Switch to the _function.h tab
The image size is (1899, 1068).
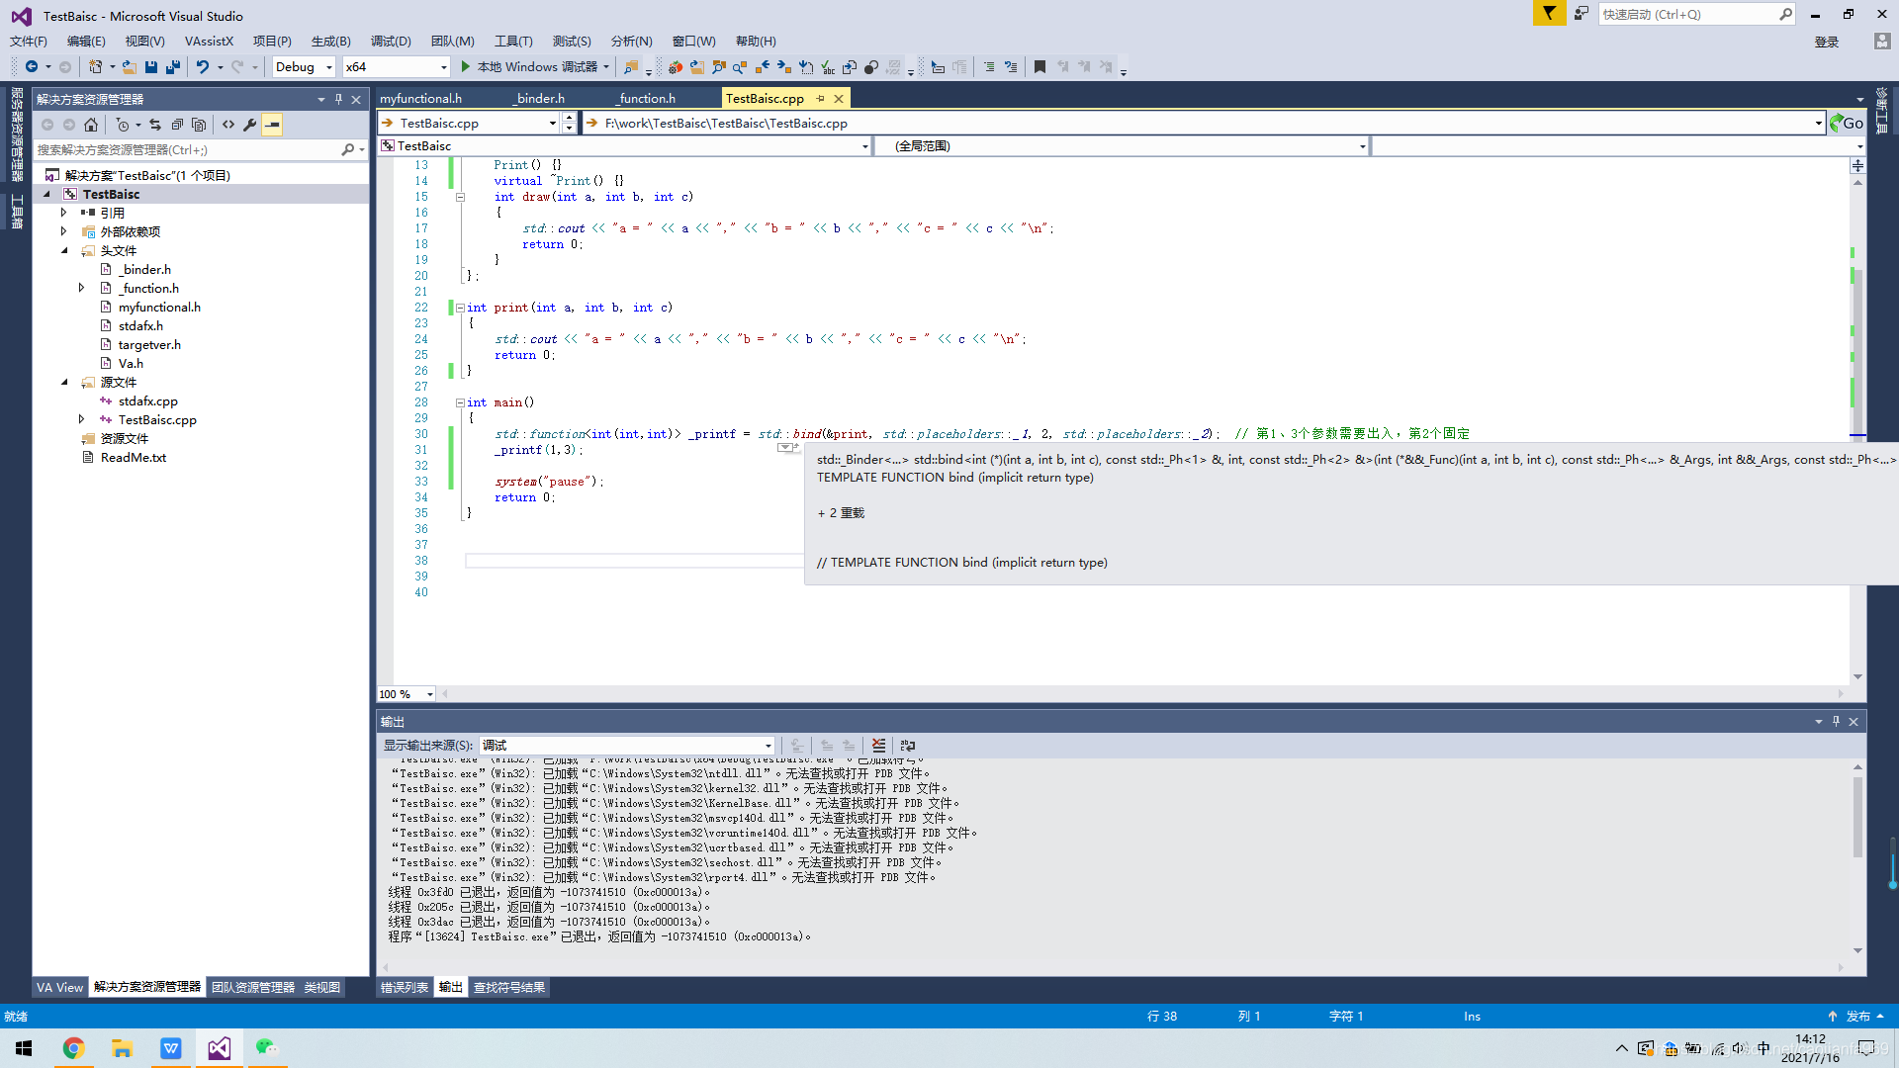pyautogui.click(x=647, y=99)
